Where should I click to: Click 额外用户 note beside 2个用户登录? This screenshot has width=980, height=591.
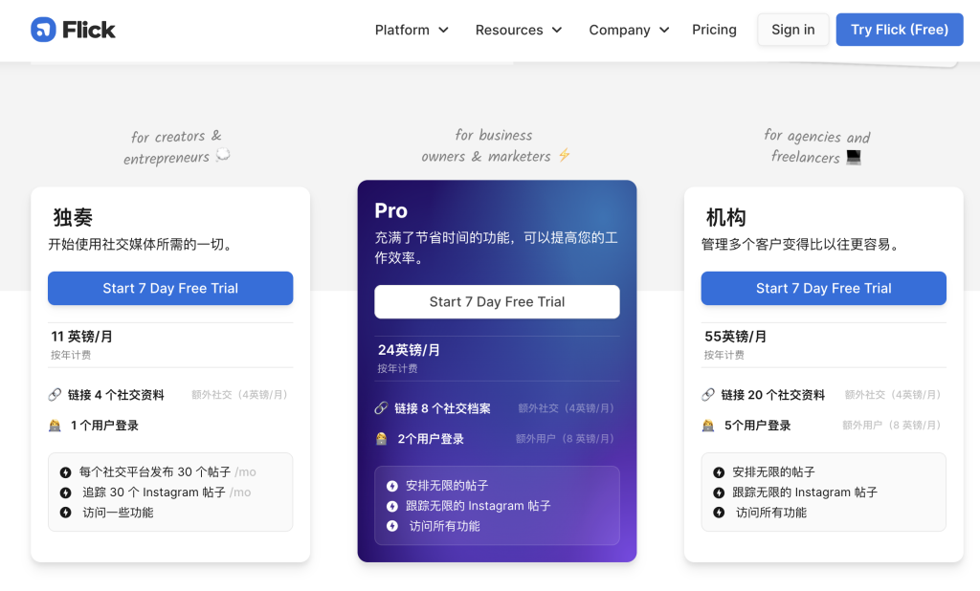(x=565, y=439)
